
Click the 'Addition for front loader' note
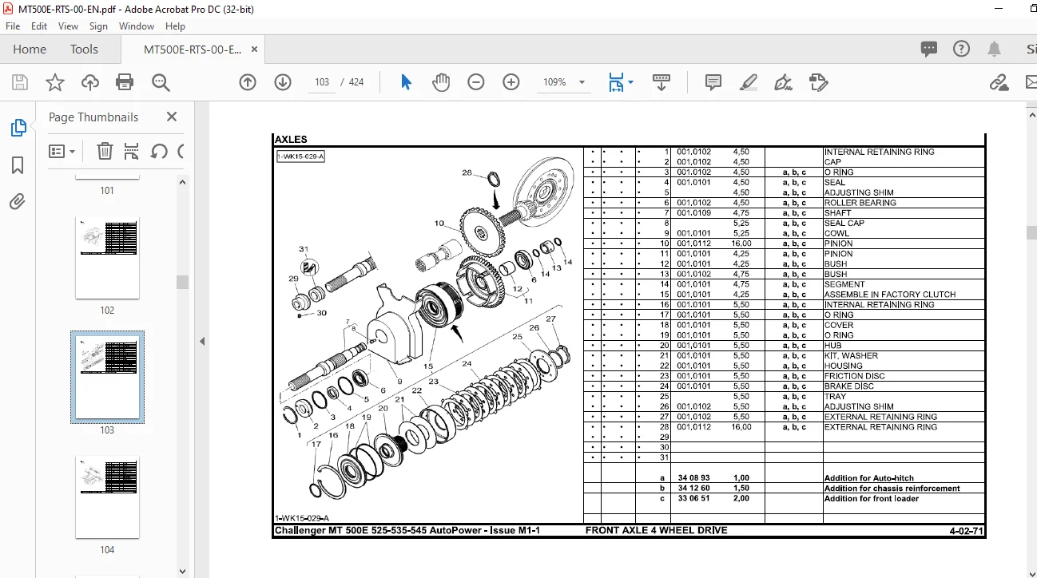872,499
